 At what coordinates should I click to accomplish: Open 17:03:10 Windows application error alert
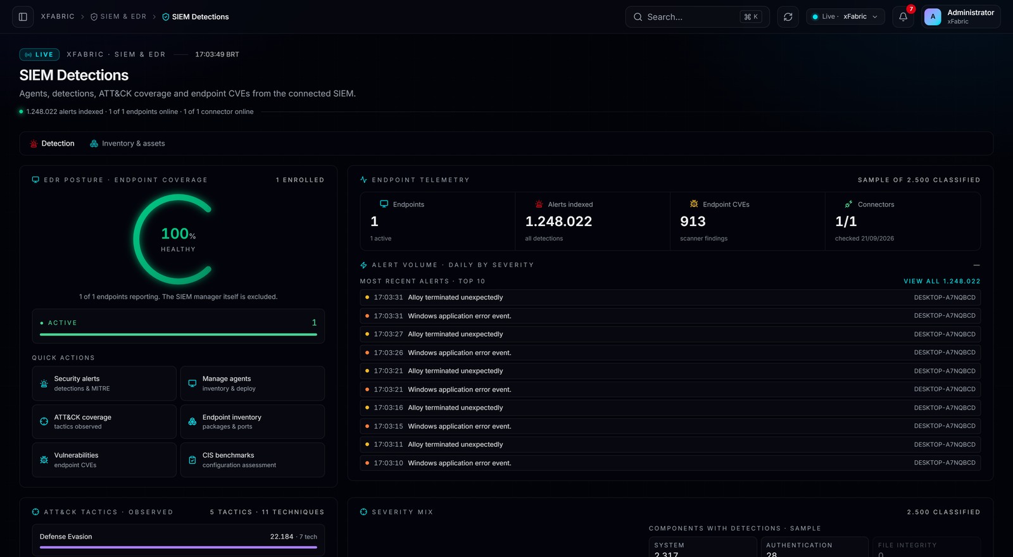click(x=670, y=463)
